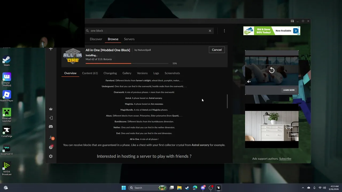Open CurseForge desktop shortcut
This screenshot has height=192, width=342.
7,132
